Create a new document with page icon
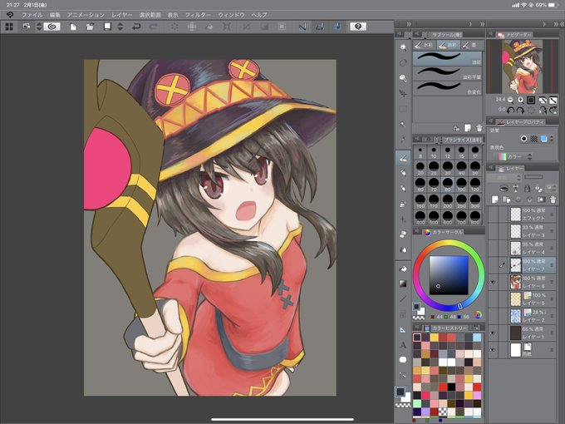Screen dimensions: 565x424 (73, 27)
